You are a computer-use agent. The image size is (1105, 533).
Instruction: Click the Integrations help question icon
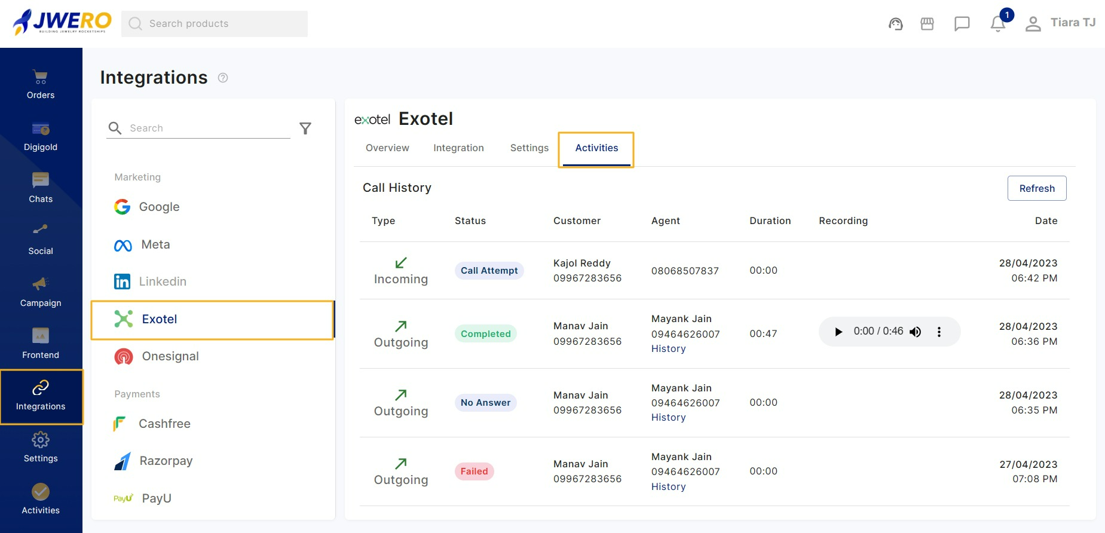[223, 78]
